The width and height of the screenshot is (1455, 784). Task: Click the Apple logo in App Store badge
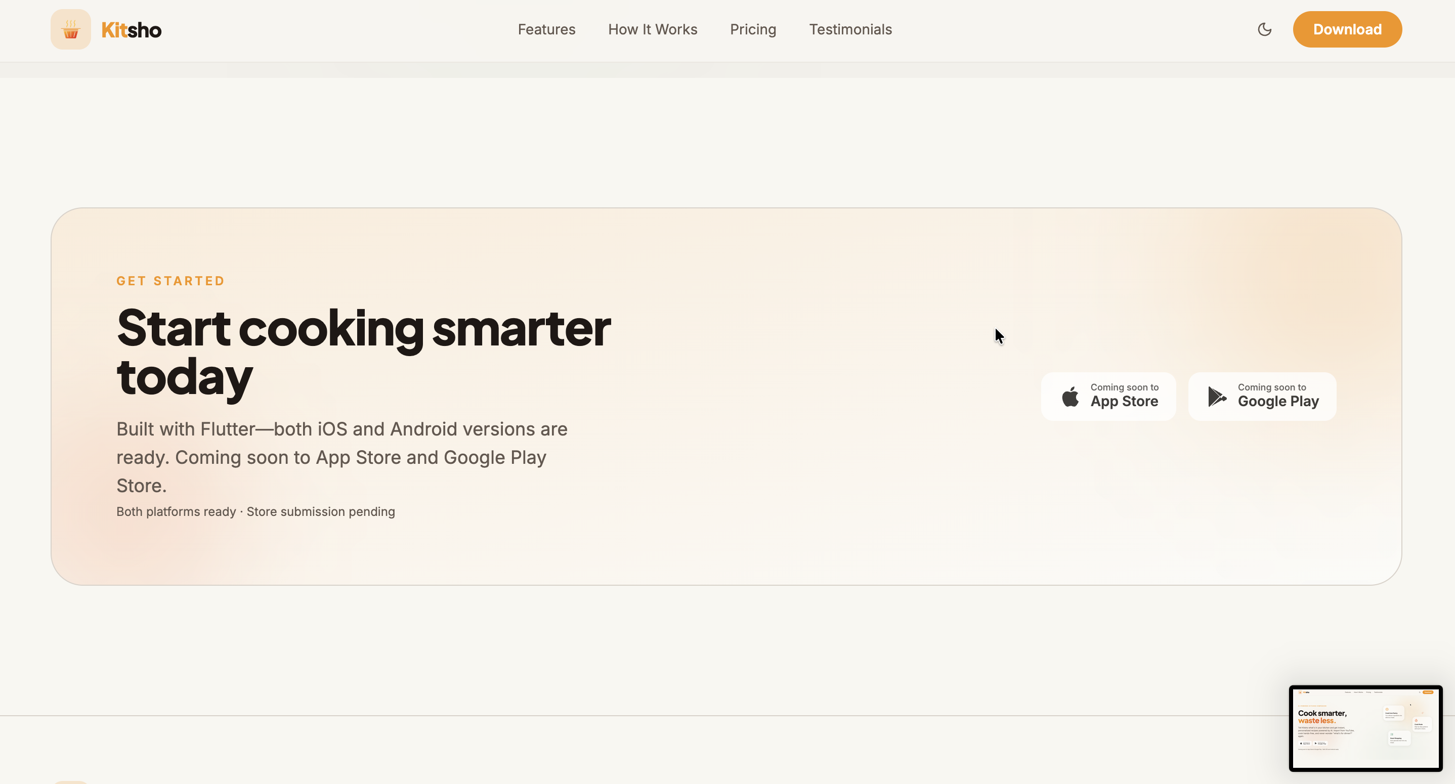pos(1070,397)
